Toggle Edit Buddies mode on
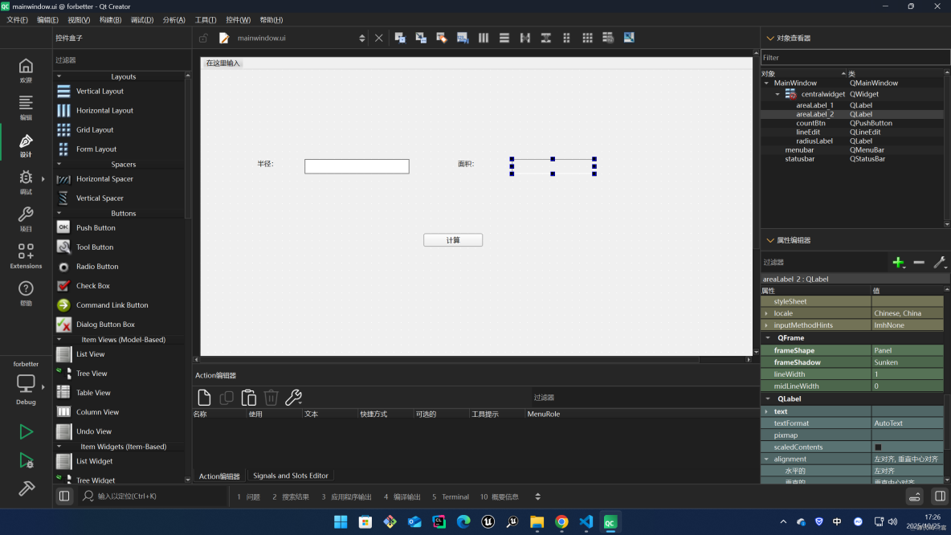Screen dimensions: 951x535 point(442,37)
